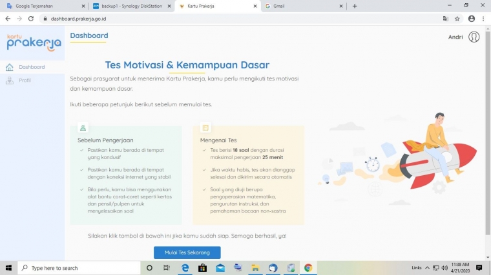Click the network icon in system tray

pos(435,268)
